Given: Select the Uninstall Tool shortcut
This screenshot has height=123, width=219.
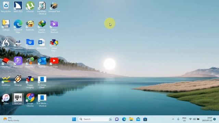Looking at the screenshot, I should tap(54, 7).
